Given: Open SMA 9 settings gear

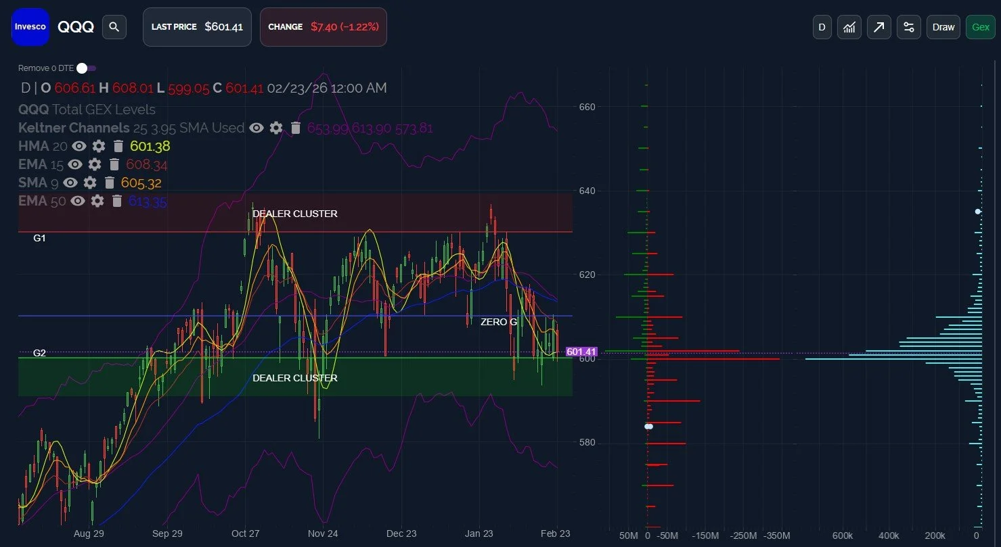Looking at the screenshot, I should point(90,183).
